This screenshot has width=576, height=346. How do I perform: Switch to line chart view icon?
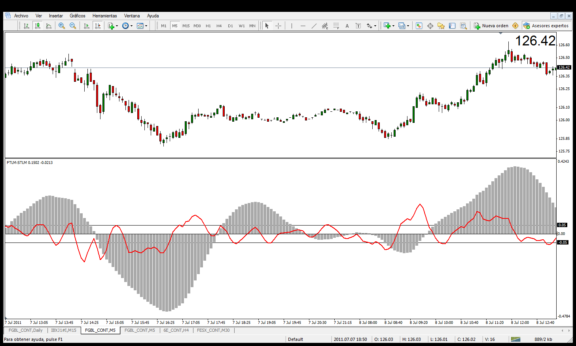pos(49,26)
